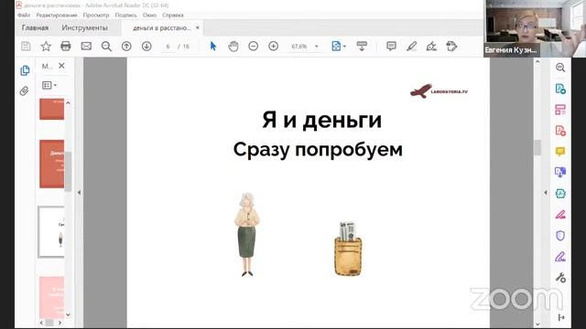The width and height of the screenshot is (586, 329).
Task: Add document to starred with star icon
Action: point(46,47)
